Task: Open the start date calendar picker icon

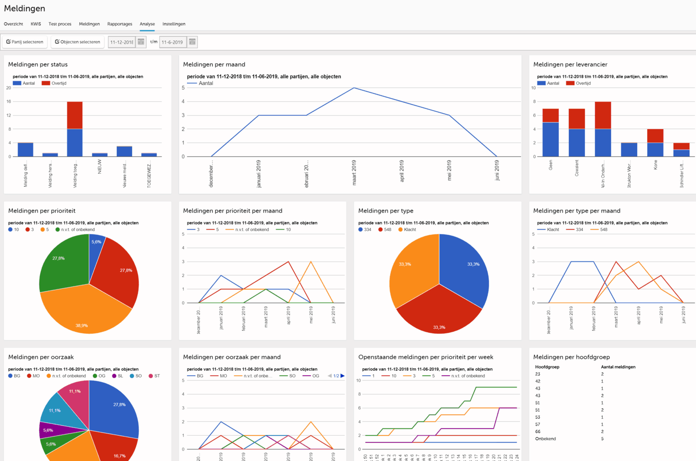Action: pyautogui.click(x=141, y=42)
